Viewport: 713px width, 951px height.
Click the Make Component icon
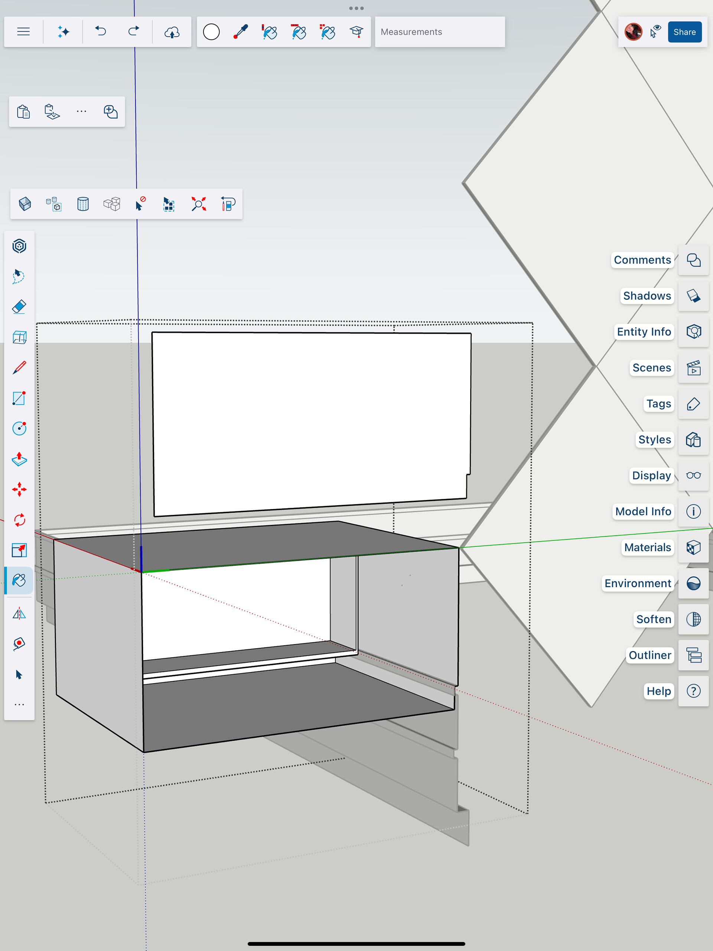click(25, 204)
